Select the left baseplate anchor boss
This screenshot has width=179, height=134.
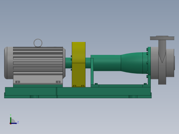tap(34, 97)
